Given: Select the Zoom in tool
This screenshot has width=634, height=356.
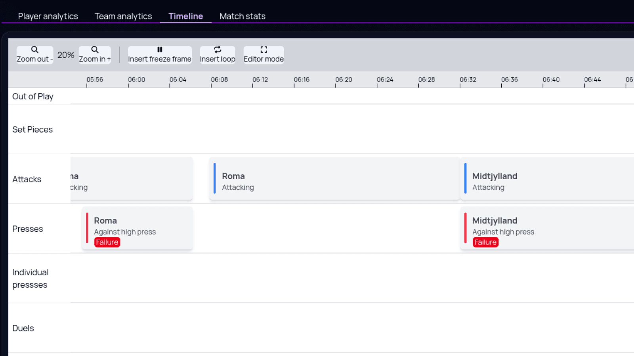Looking at the screenshot, I should (94, 55).
